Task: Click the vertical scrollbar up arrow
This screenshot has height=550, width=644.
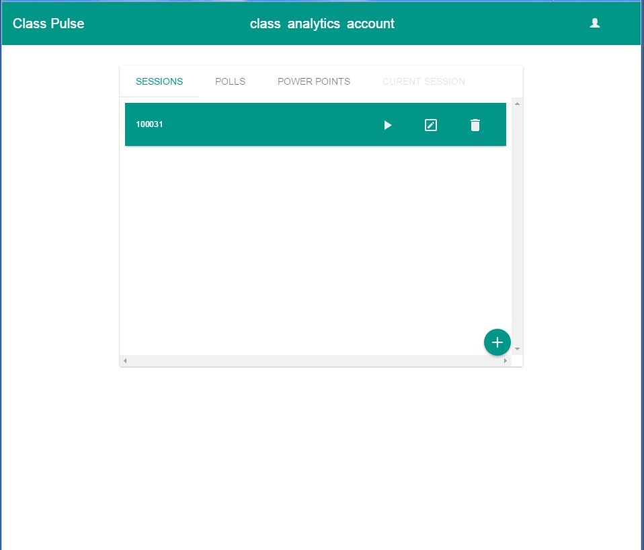Action: [516, 103]
